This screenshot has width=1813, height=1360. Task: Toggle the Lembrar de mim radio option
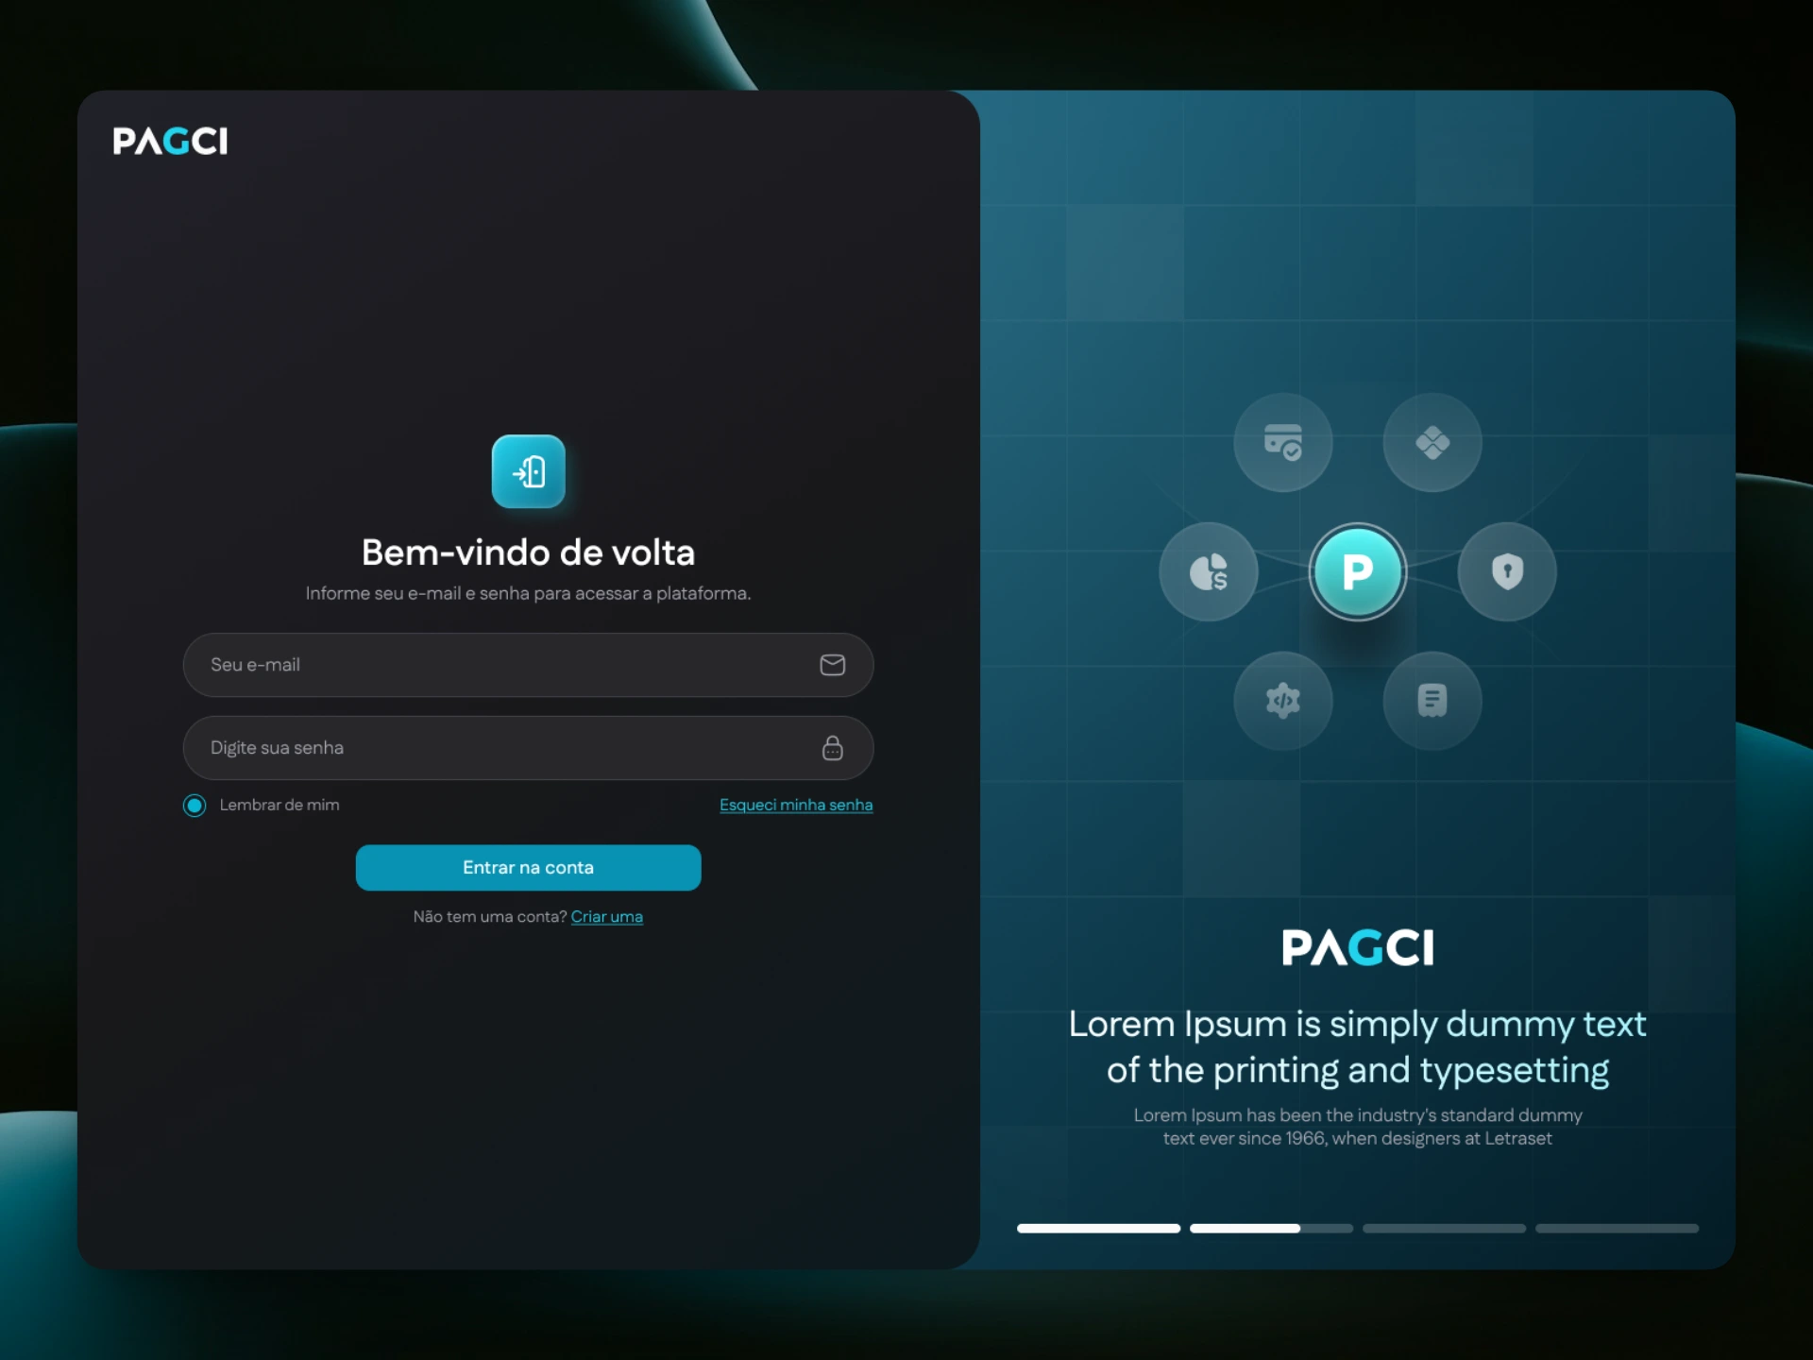195,806
